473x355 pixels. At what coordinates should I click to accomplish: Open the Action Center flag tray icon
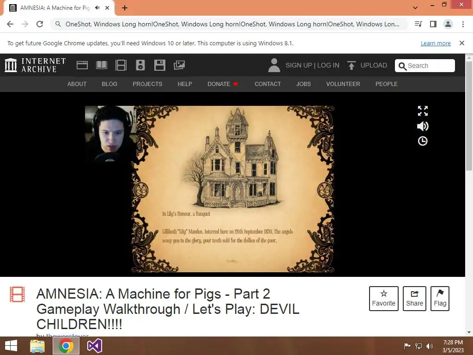point(407,346)
